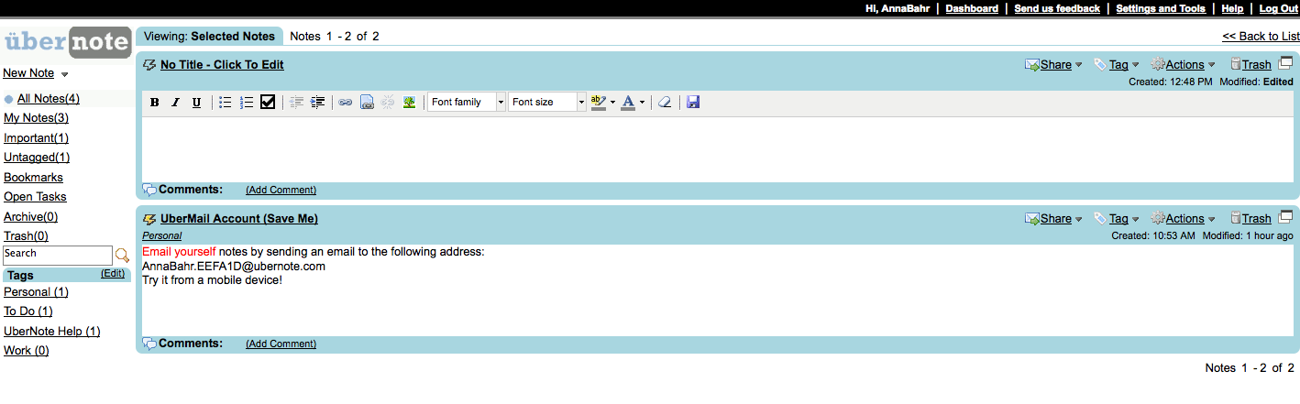This screenshot has height=404, width=1300.
Task: Open Tag menu on No Title note
Action: coord(1117,65)
